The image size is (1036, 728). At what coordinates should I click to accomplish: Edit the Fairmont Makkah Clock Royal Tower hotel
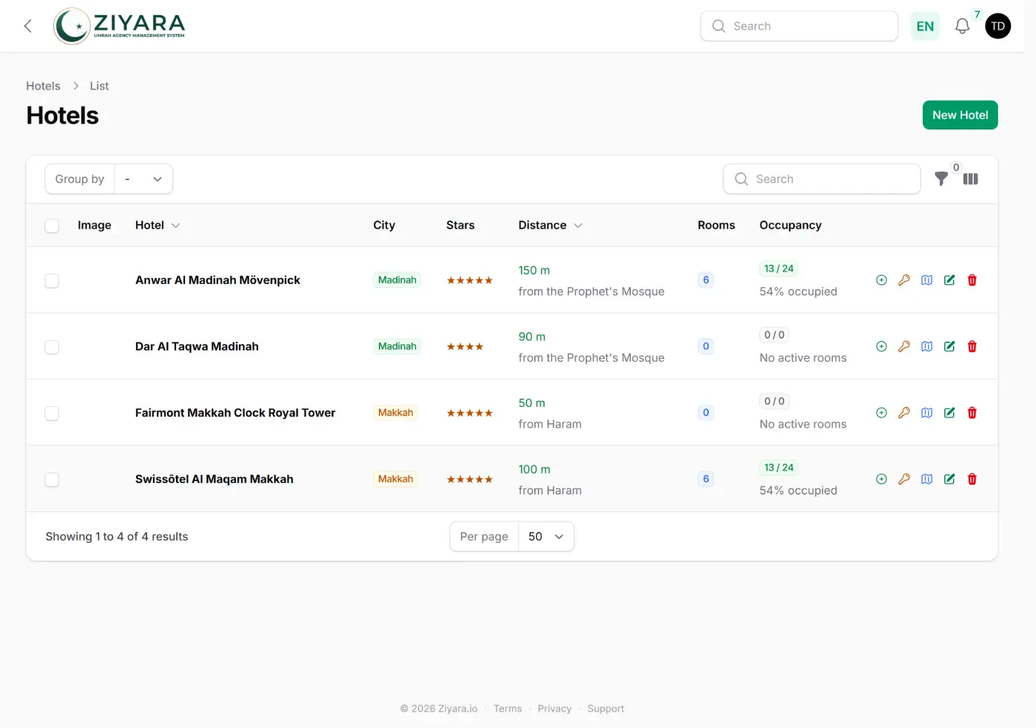click(949, 413)
